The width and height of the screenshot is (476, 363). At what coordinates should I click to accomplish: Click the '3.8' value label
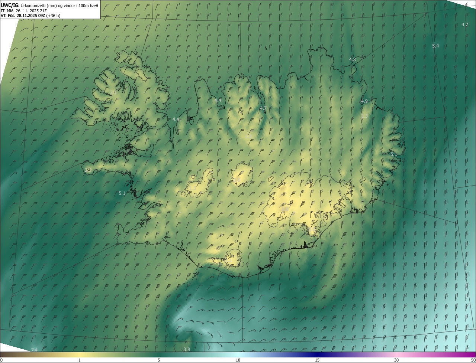click(187, 349)
